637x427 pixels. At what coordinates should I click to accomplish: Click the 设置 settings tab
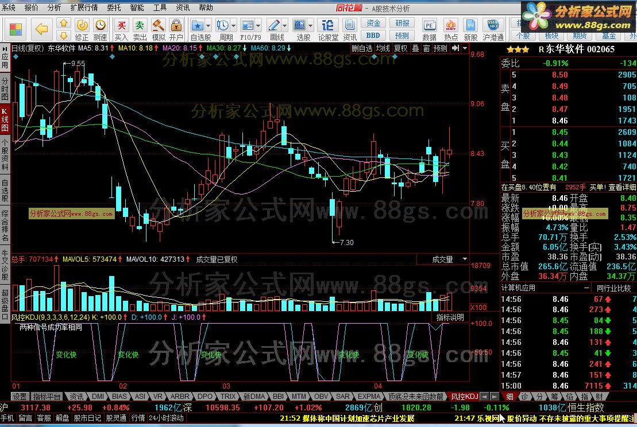pyautogui.click(x=20, y=397)
